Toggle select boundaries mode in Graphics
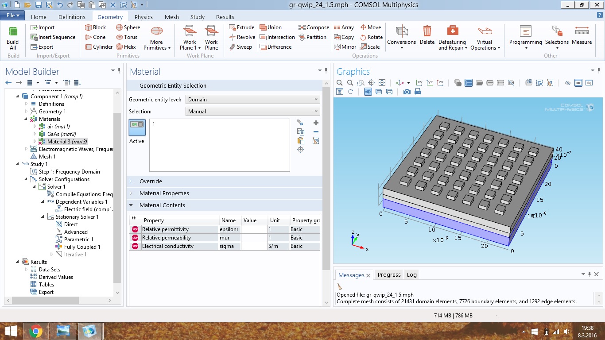 [479, 83]
